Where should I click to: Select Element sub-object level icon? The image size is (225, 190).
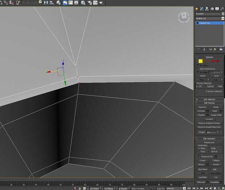pyautogui.click(x=217, y=61)
